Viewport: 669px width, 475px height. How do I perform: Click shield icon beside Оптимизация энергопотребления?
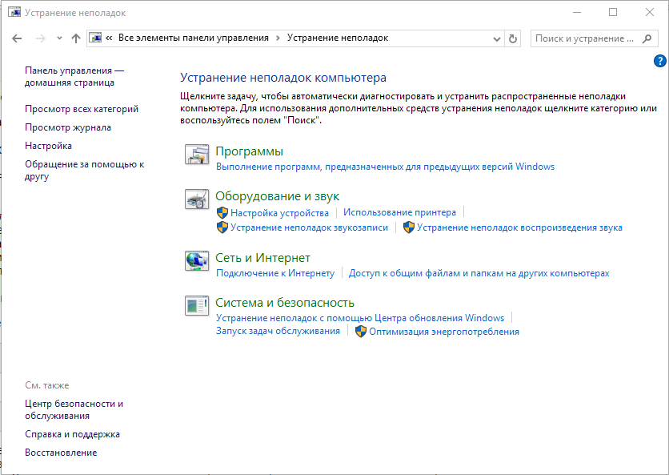point(361,332)
